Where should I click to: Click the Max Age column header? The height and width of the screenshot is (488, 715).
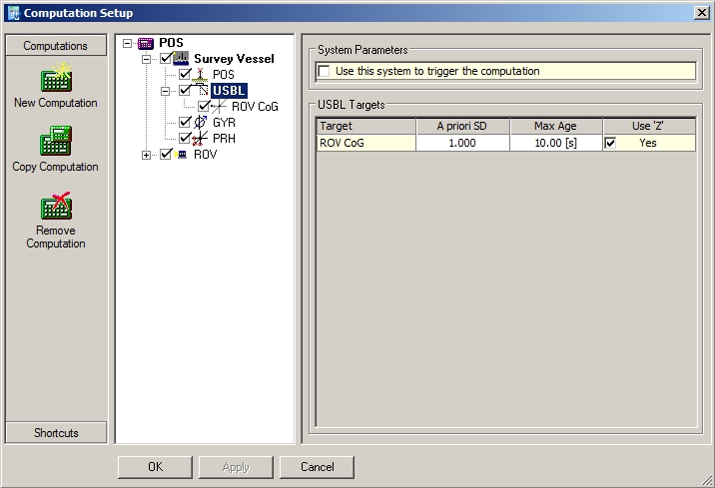(556, 126)
